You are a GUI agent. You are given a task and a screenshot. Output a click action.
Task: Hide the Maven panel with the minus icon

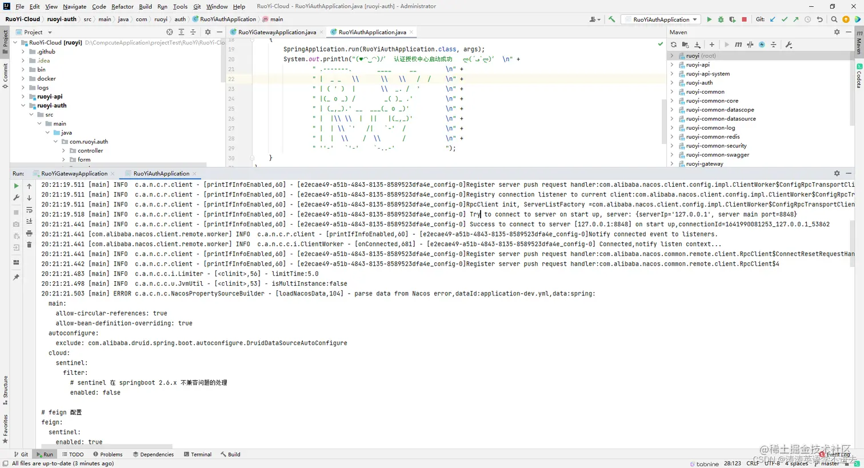coord(849,32)
